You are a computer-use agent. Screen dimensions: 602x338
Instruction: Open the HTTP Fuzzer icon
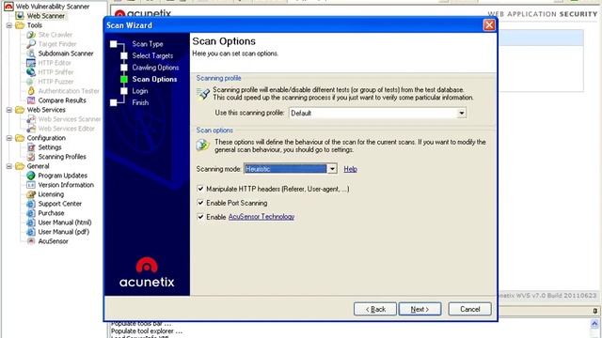tap(31, 82)
